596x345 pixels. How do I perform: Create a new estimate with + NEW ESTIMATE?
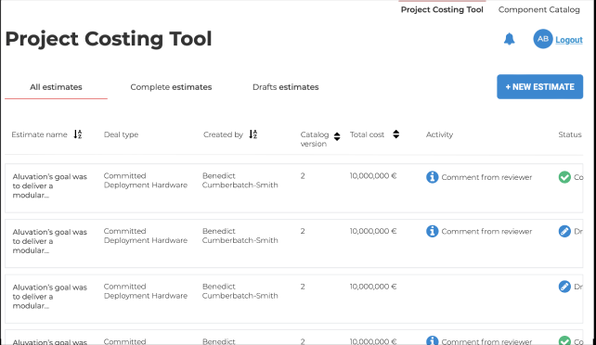539,86
